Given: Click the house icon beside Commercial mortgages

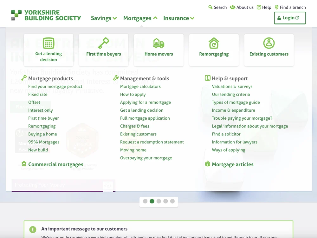Looking at the screenshot, I should tap(24, 163).
